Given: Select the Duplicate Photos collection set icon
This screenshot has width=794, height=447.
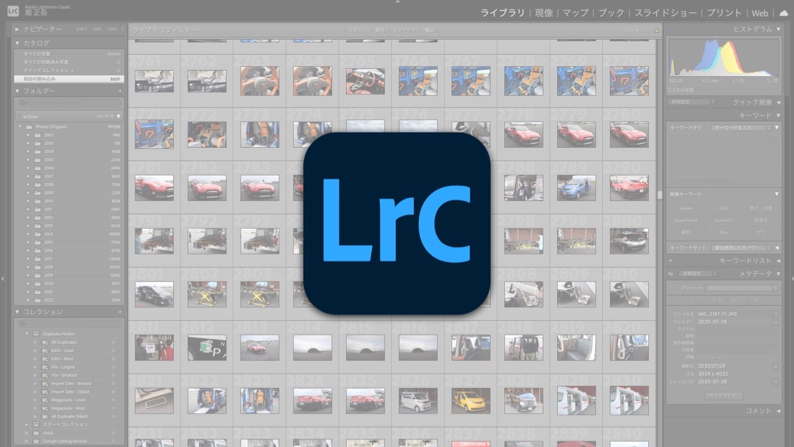Looking at the screenshot, I should pos(36,334).
